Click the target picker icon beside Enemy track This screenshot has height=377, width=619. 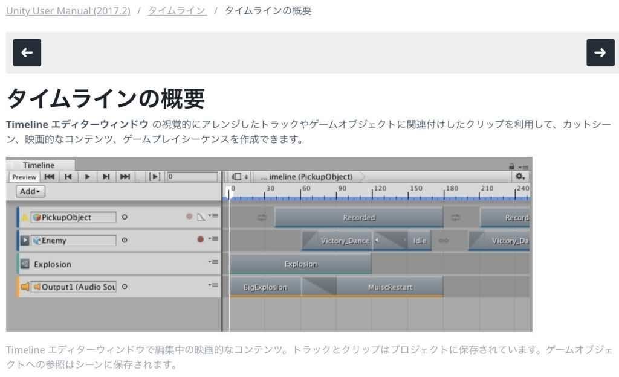click(x=125, y=240)
